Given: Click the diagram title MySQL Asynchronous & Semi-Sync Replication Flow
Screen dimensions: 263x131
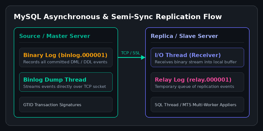Looking at the screenshot, I should pos(118,17).
